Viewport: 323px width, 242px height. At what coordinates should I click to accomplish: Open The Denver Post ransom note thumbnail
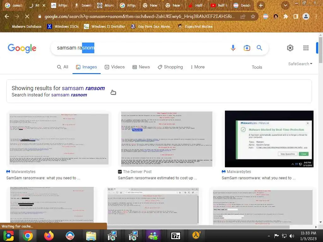click(167, 139)
